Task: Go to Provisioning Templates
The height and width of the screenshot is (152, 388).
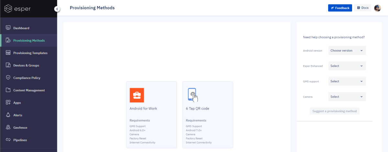Action: tap(29, 53)
